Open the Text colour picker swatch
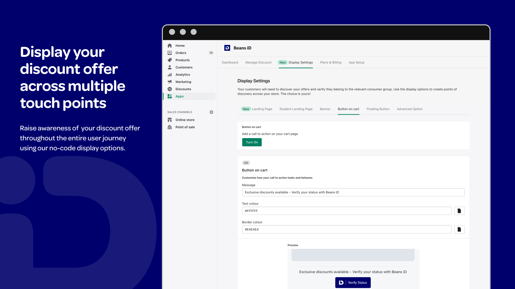The image size is (515, 289). point(459,211)
